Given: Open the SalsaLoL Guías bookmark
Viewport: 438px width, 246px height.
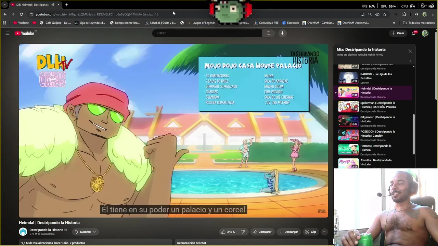Looking at the screenshot, I should (160, 23).
